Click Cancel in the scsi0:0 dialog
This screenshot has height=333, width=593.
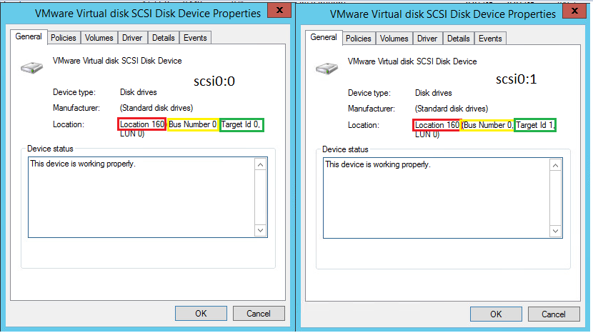(x=259, y=313)
